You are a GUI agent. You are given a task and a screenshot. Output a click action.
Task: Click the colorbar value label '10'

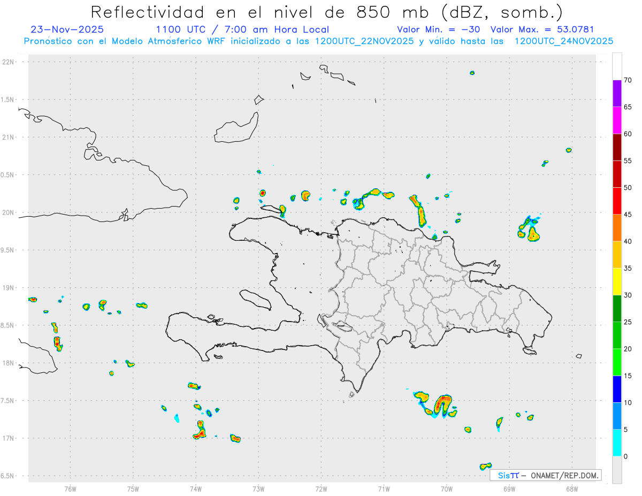[x=628, y=402]
